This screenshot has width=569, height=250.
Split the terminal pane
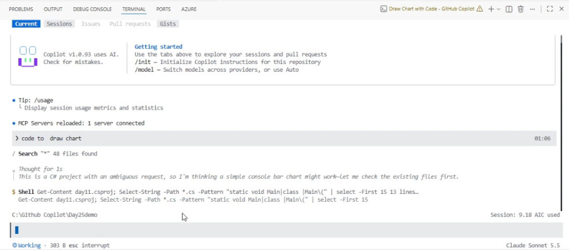pos(509,9)
